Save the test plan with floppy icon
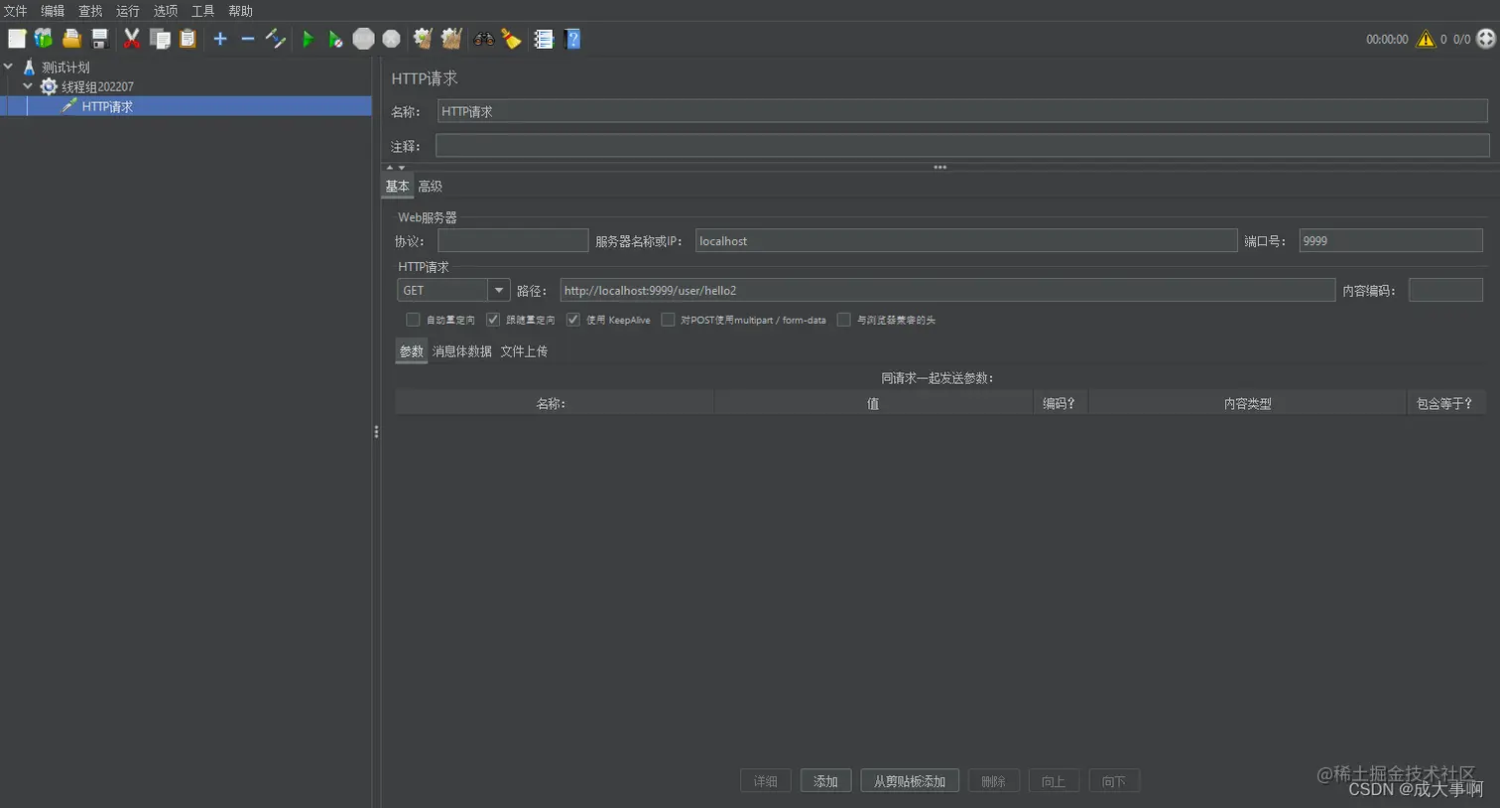The height and width of the screenshot is (808, 1500). 99,39
